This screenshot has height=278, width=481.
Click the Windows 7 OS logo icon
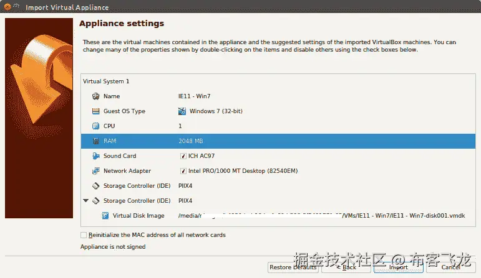pos(182,111)
